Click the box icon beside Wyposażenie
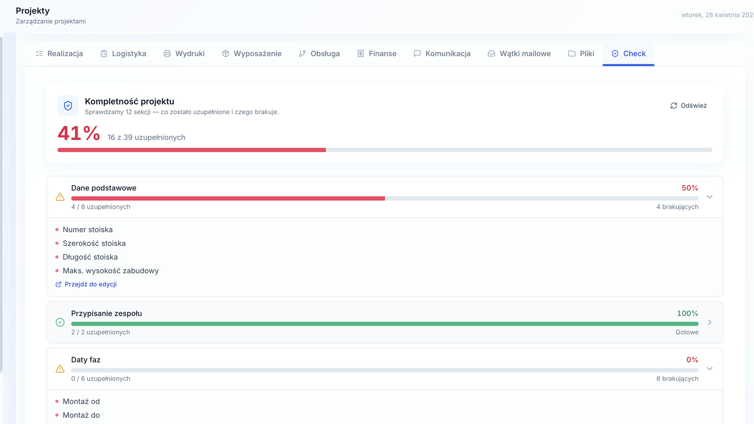The image size is (754, 424). [x=226, y=54]
